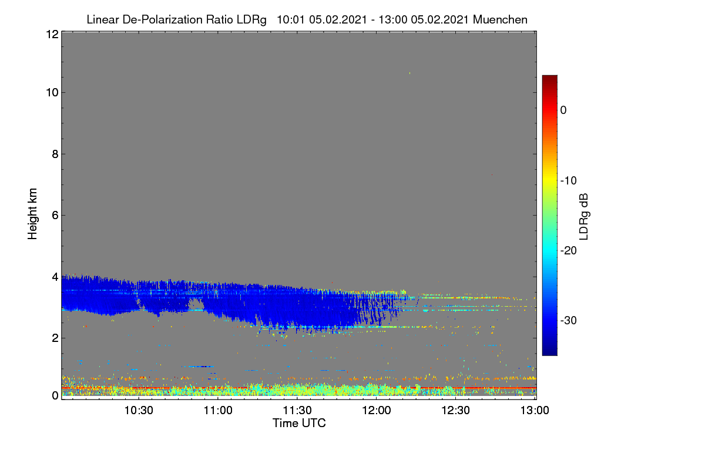This screenshot has height=470, width=705.
Task: Click the 13:00 time tick label
Action: pyautogui.click(x=535, y=410)
